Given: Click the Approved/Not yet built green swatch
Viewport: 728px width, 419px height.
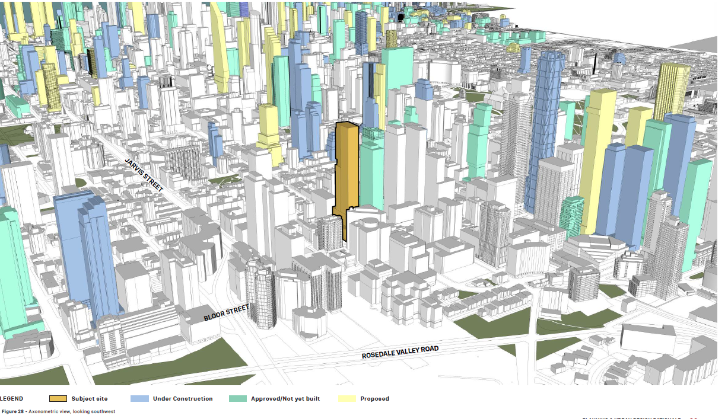Looking at the screenshot, I should click(237, 398).
